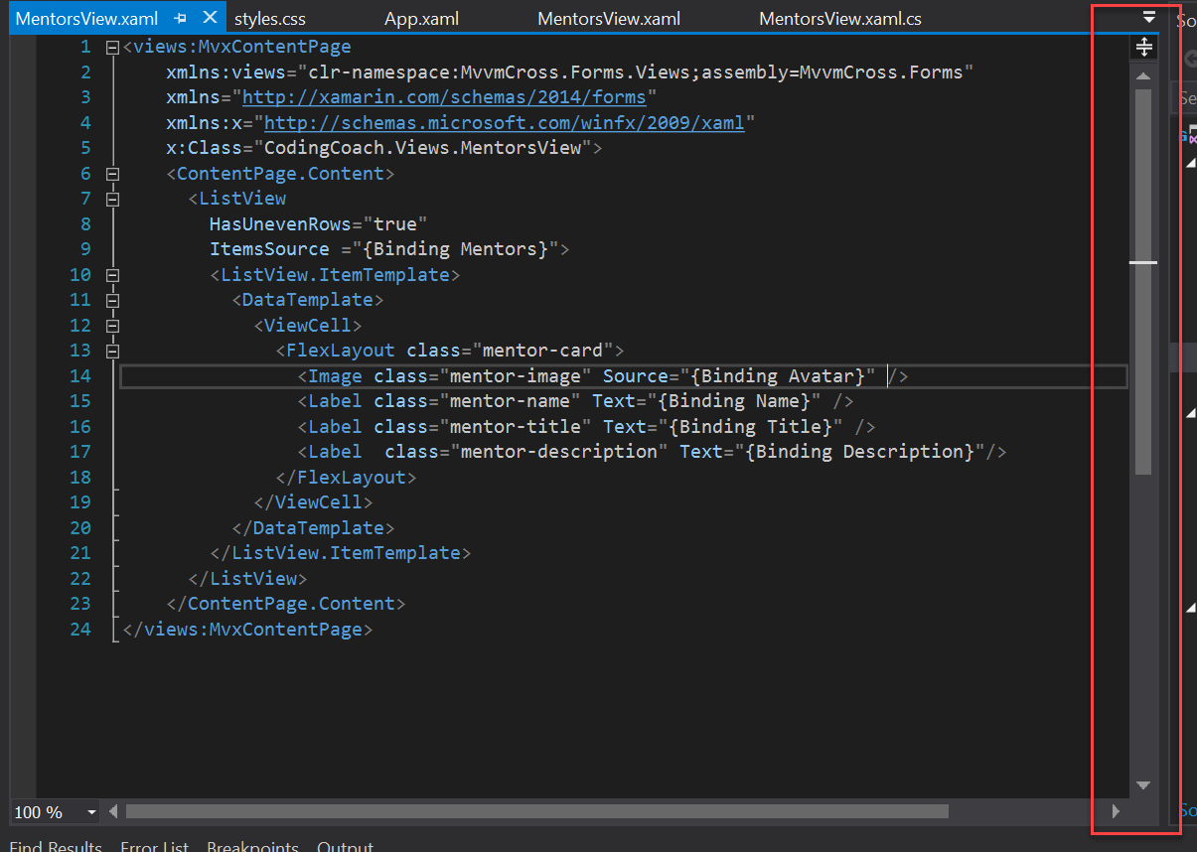Click the closing </ContentPage.Content> tag

[286, 604]
